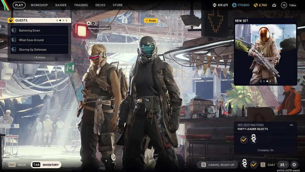Click the Q key hint icon
This screenshot has width=305, height=172.
pyautogui.click(x=203, y=165)
